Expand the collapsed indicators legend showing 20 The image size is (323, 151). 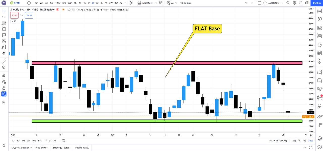pyautogui.click(x=14, y=21)
